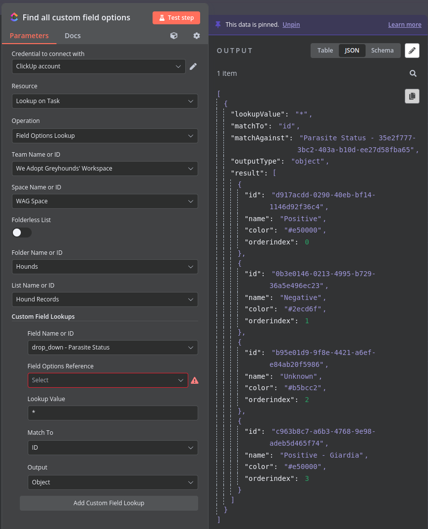Click the "#2ecd6f" color value
This screenshot has height=529, width=428.
point(303,309)
